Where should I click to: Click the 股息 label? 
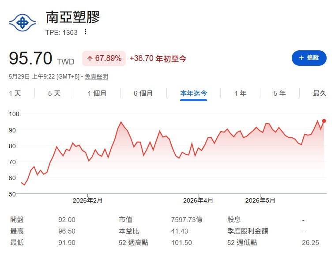(x=234, y=220)
